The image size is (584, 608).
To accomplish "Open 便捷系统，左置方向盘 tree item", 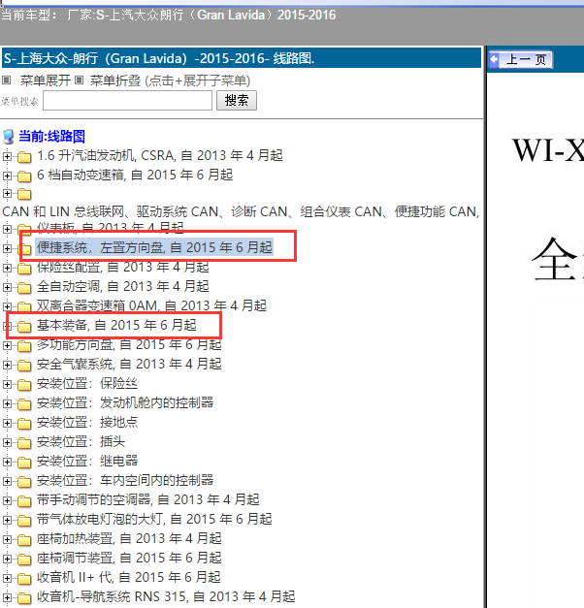I will click(154, 247).
